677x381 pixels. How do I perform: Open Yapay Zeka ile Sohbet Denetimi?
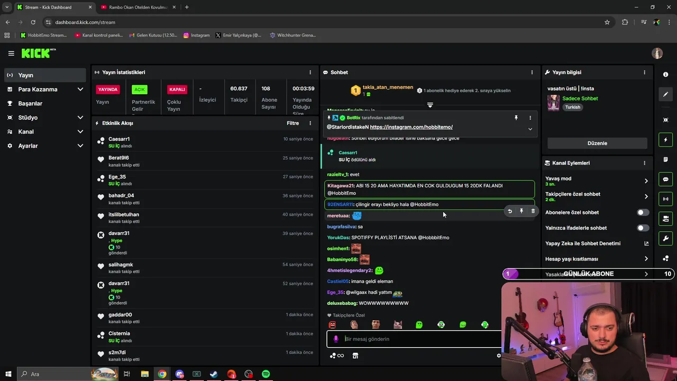pos(597,243)
